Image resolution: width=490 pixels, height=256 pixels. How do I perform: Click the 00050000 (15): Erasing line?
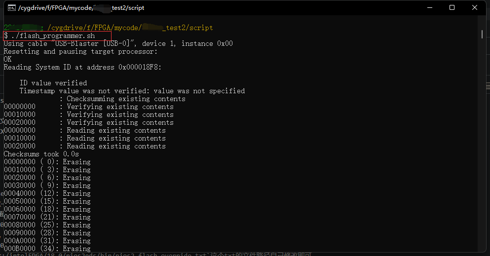click(47, 201)
